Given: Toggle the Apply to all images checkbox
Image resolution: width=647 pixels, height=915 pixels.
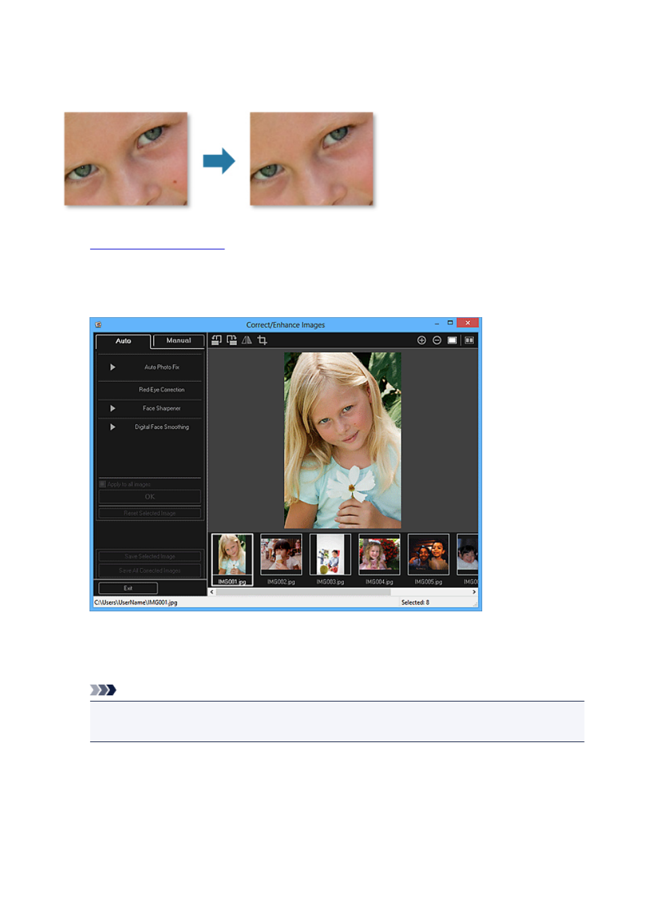Looking at the screenshot, I should (102, 484).
